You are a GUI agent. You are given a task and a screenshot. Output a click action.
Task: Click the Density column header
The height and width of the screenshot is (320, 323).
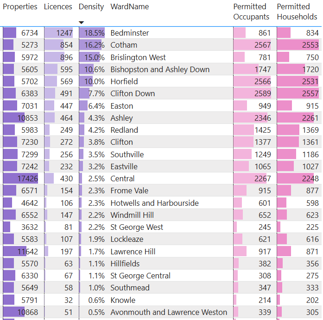[91, 7]
